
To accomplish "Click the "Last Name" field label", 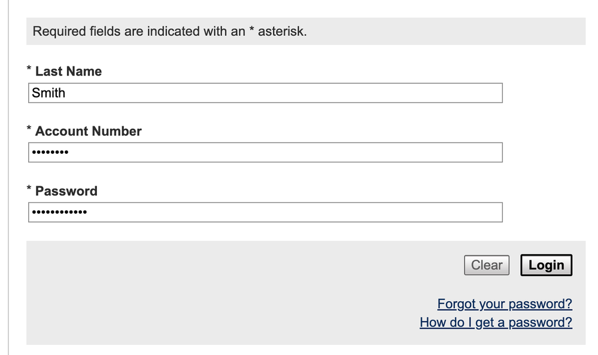I will click(68, 71).
